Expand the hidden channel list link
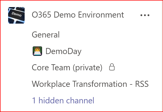This screenshot has height=112, width=163. click(x=63, y=100)
